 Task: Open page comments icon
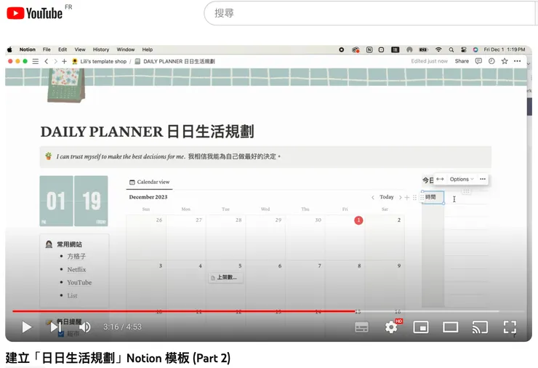478,61
